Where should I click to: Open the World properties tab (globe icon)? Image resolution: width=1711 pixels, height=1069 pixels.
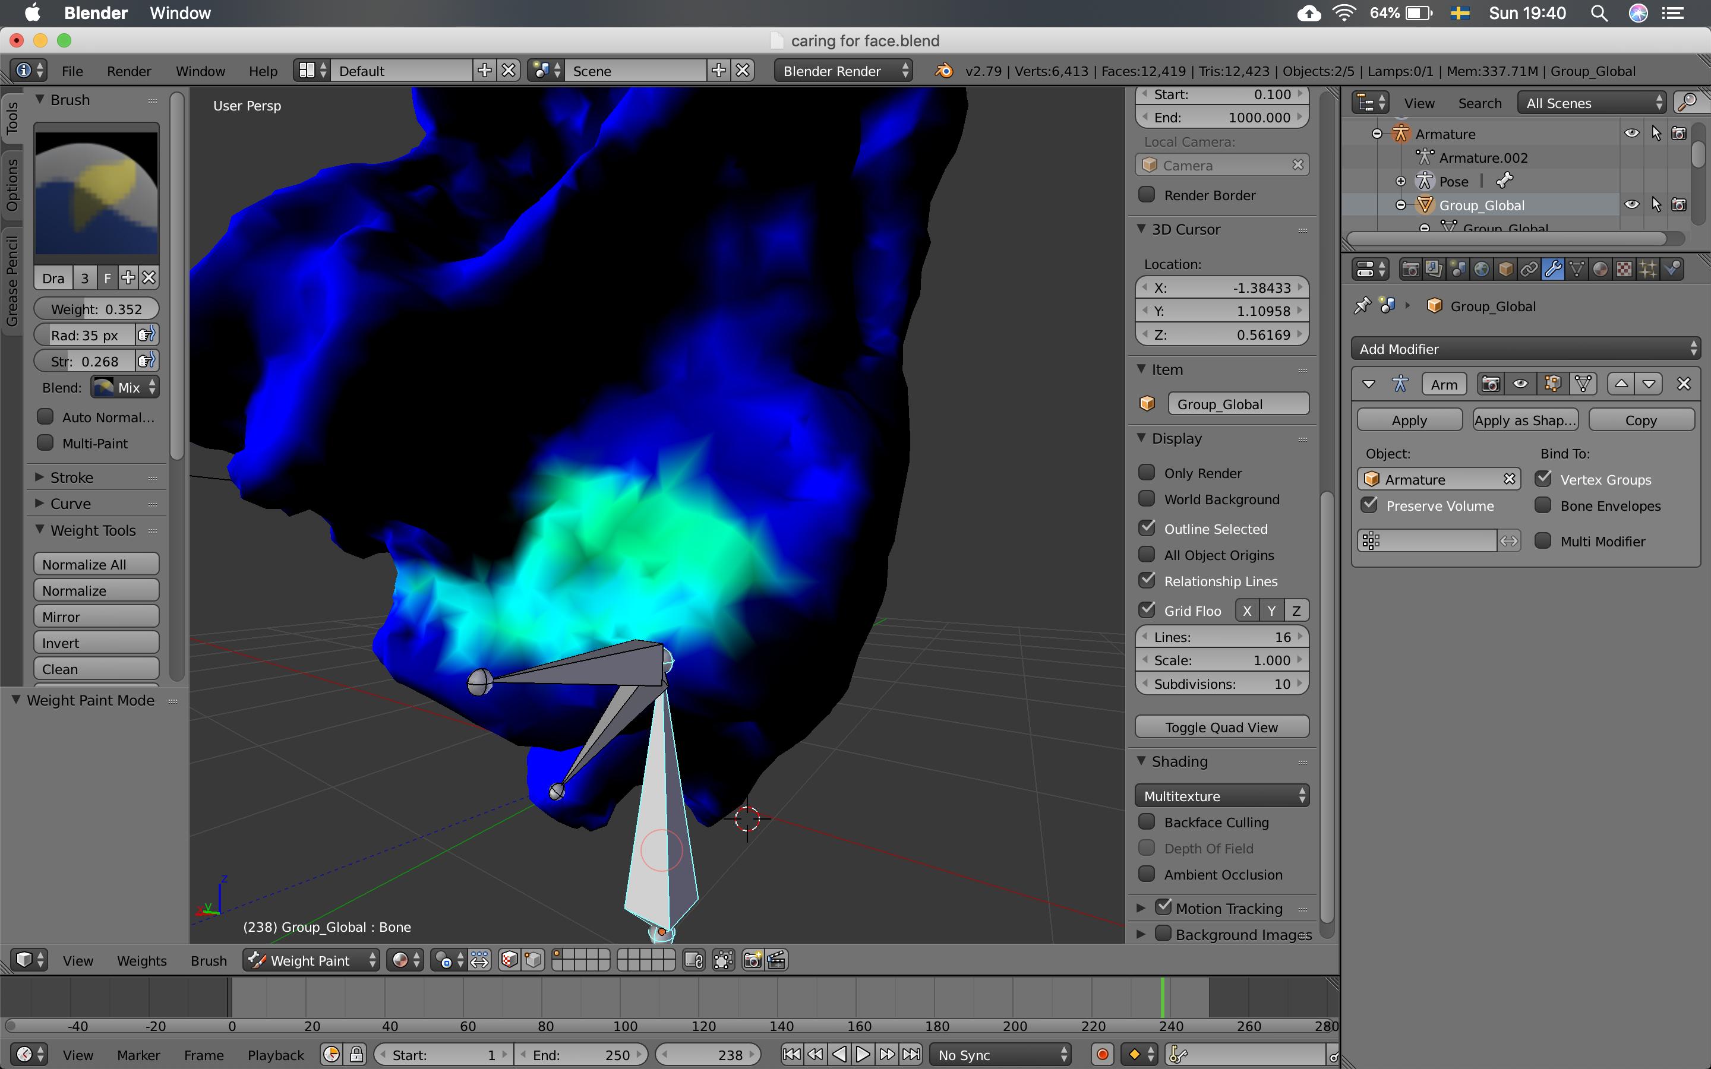click(x=1481, y=270)
